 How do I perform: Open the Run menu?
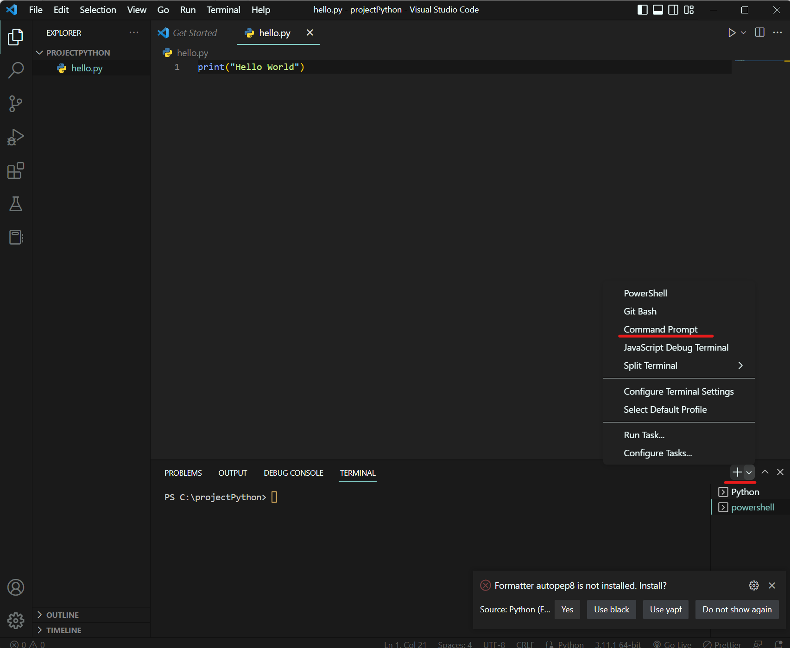click(x=188, y=10)
